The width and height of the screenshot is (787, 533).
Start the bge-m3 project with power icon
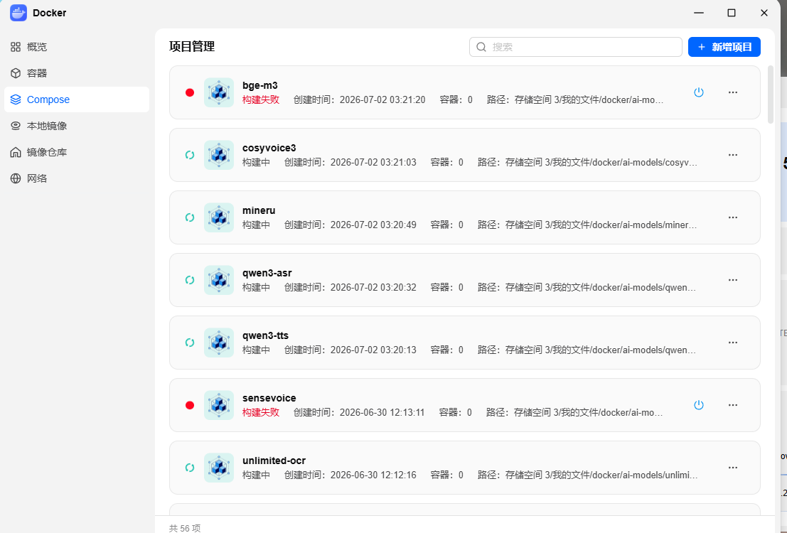[698, 92]
